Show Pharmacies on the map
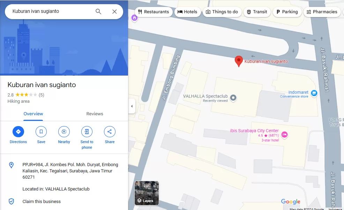Screen dimensions: 344x210 pos(322,12)
